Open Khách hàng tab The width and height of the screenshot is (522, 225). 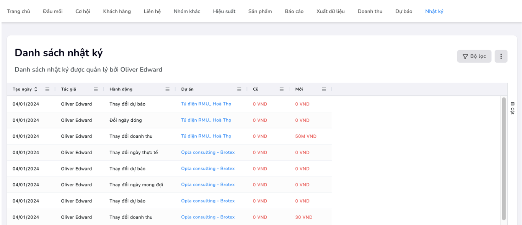[117, 11]
